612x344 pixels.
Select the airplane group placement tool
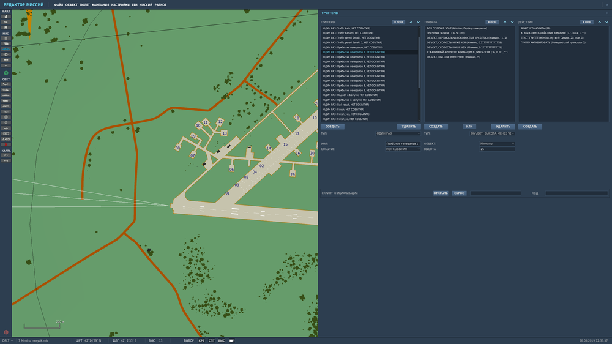[x=6, y=84]
